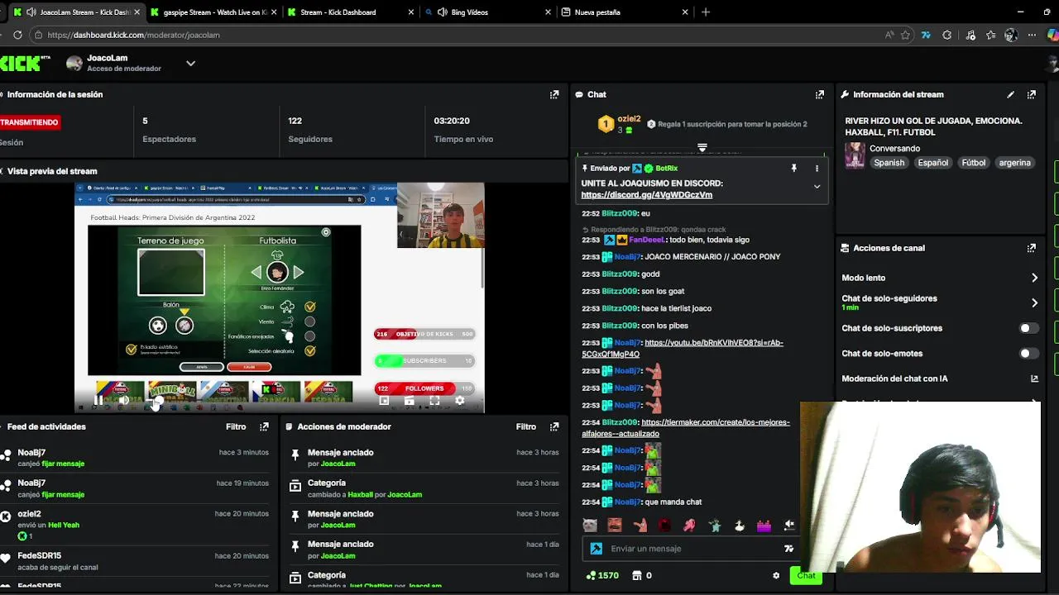Click the 1570 channel points icon

[x=591, y=575]
